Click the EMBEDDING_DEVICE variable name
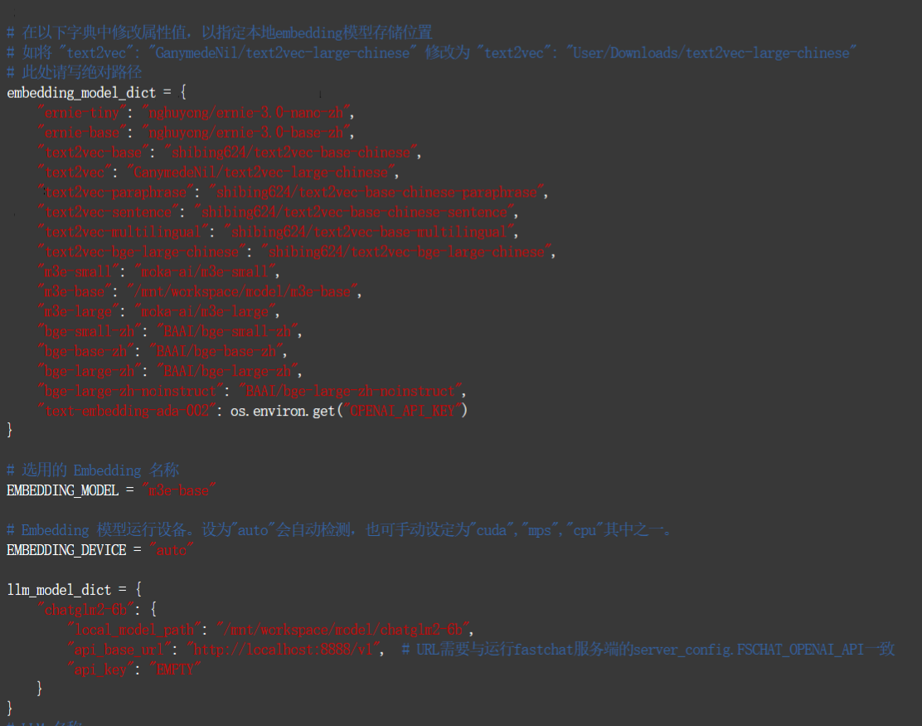Screen dimensions: 922x726 pos(66,550)
